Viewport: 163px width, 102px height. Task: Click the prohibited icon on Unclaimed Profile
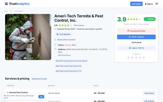(128, 31)
